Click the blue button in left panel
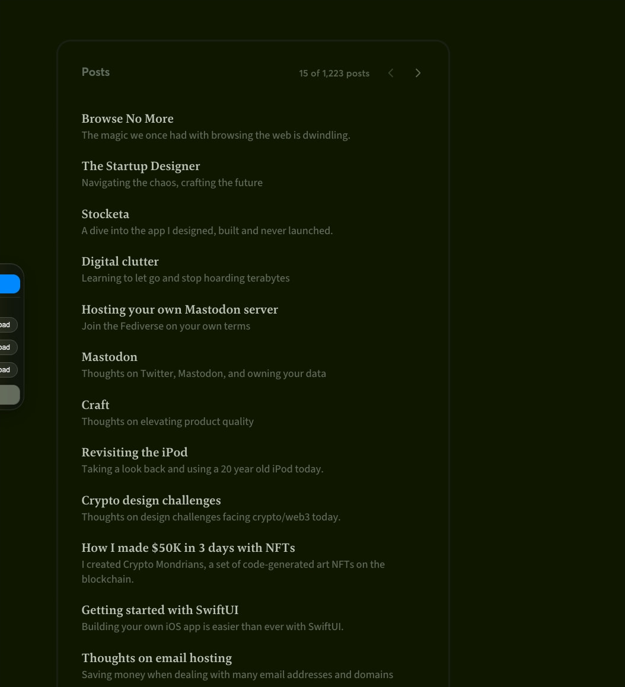The width and height of the screenshot is (625, 687). 9,284
